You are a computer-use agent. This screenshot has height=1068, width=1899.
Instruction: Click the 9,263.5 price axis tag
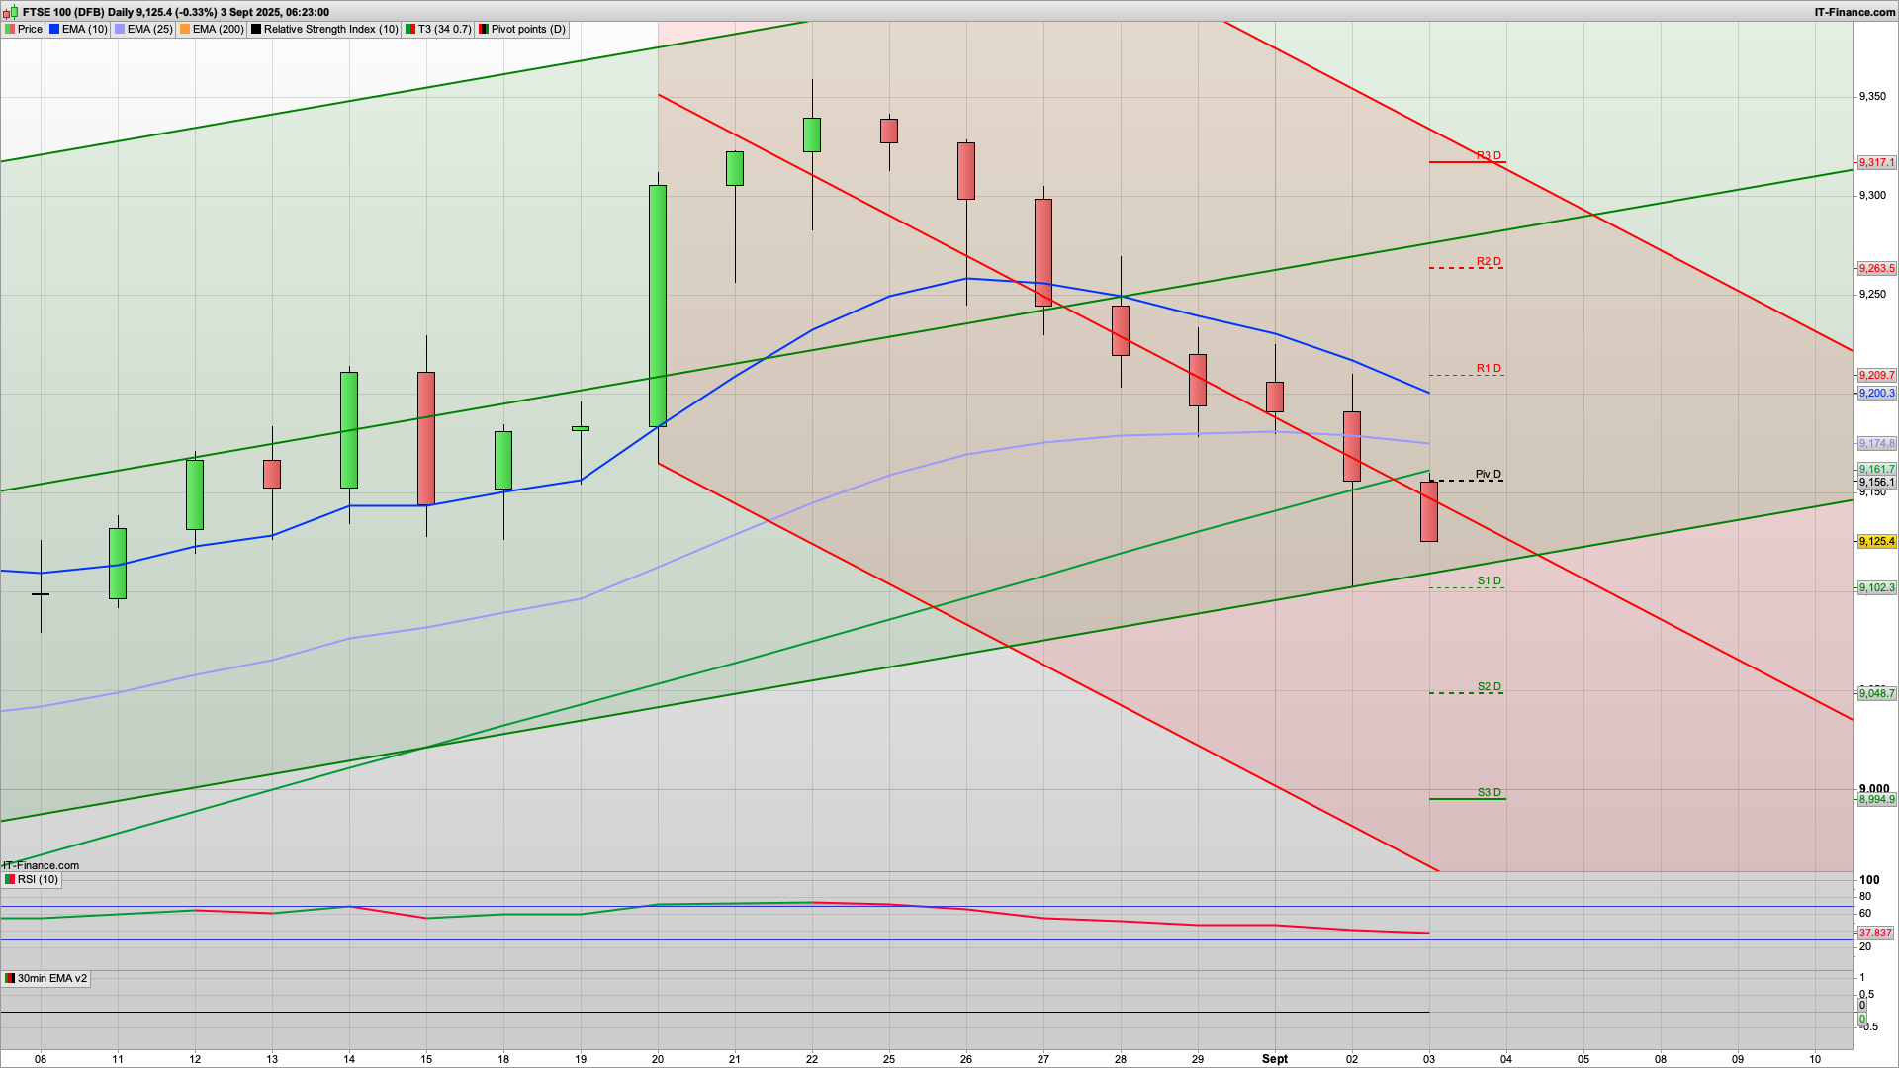[1876, 268]
